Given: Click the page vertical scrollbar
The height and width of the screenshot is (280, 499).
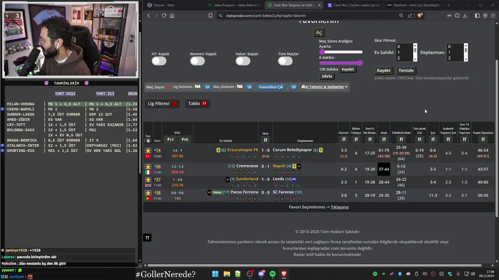Looking at the screenshot, I should [x=497, y=138].
